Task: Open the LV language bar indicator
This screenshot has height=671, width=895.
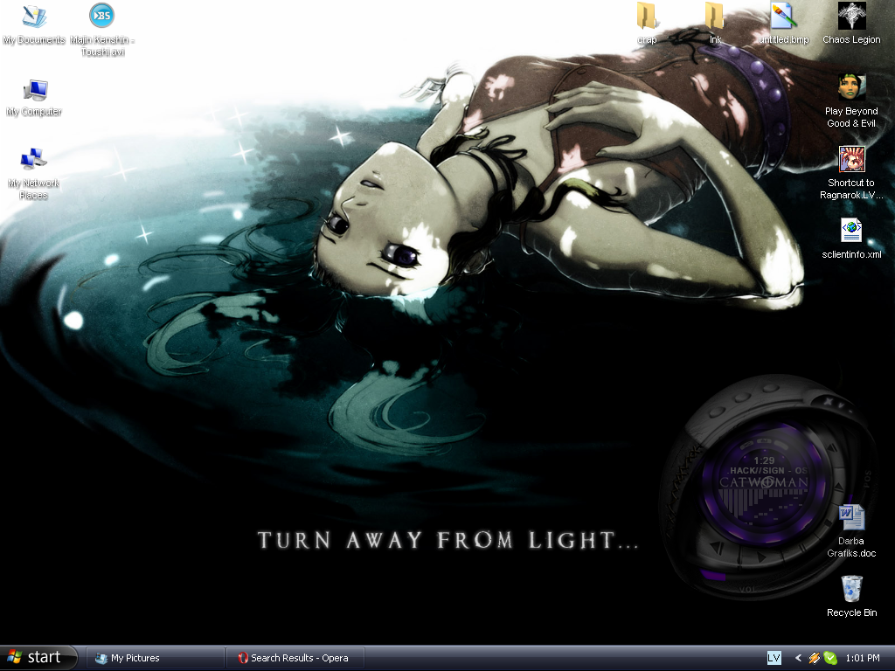Action: pyautogui.click(x=774, y=658)
